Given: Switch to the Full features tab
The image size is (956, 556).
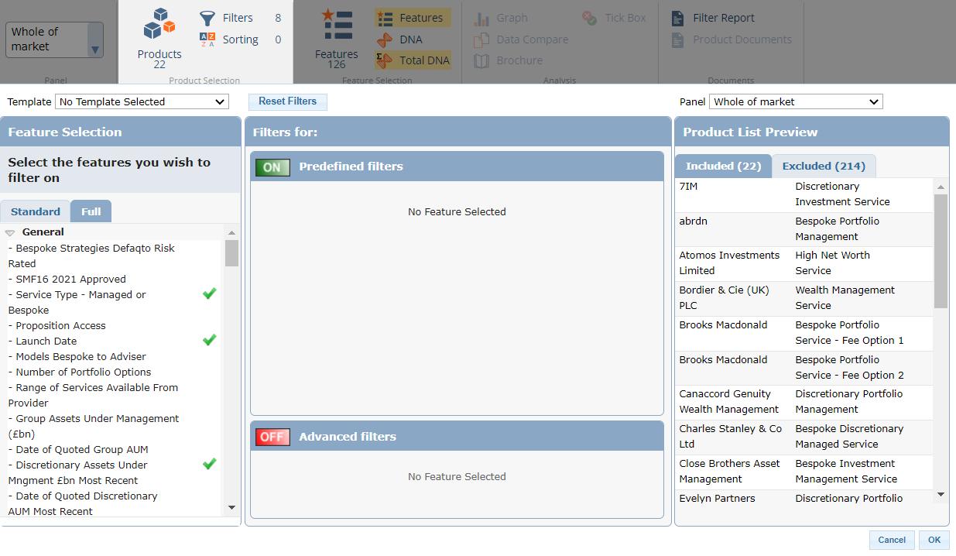Looking at the screenshot, I should pos(91,211).
